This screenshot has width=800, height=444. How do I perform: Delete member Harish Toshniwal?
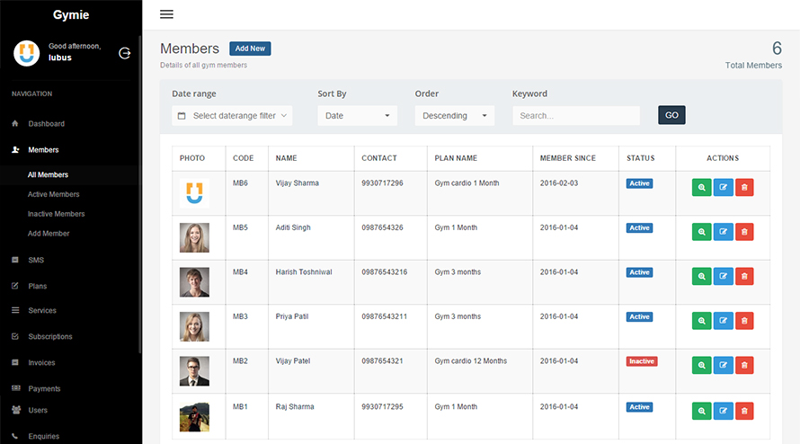[744, 276]
